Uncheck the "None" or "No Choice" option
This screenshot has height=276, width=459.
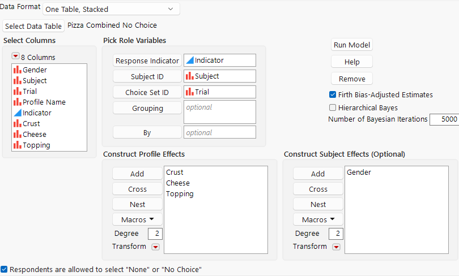click(x=5, y=270)
